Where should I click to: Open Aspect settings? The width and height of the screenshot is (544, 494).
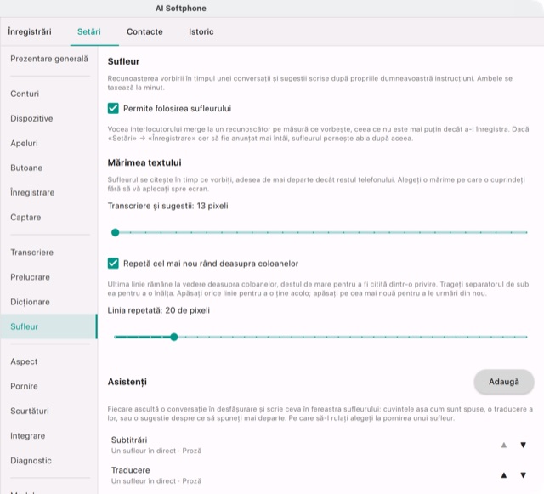49,361
